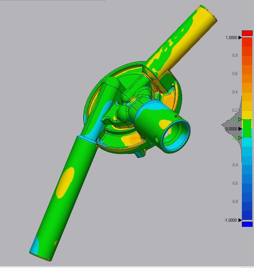The image size is (254, 268).
Task: Select the black 0,0000 center marker arrow
Action: (x=240, y=129)
